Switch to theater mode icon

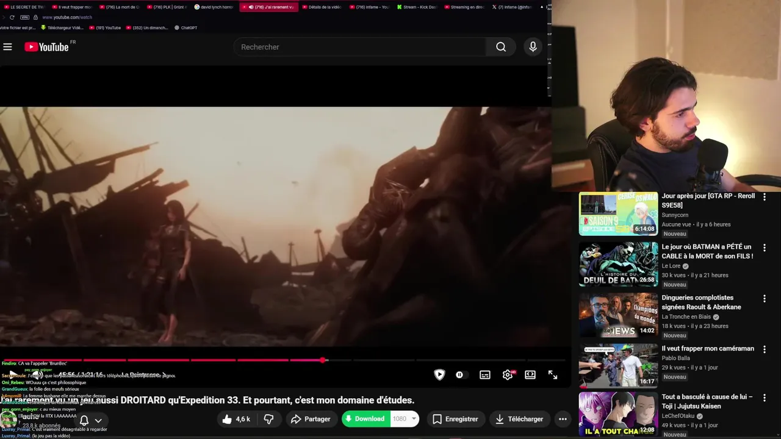[x=530, y=375]
